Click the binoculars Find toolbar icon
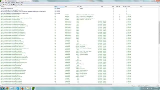Viewport: 160px width, 90px height. tap(14, 4)
